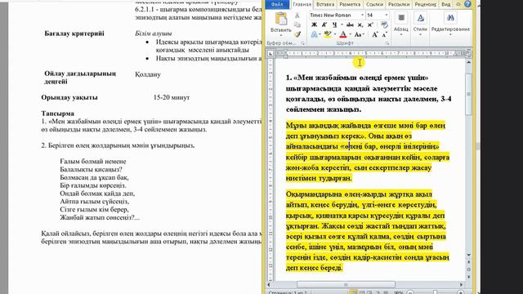Switch to the Разметка tab
523x294 pixels.
(x=350, y=4)
